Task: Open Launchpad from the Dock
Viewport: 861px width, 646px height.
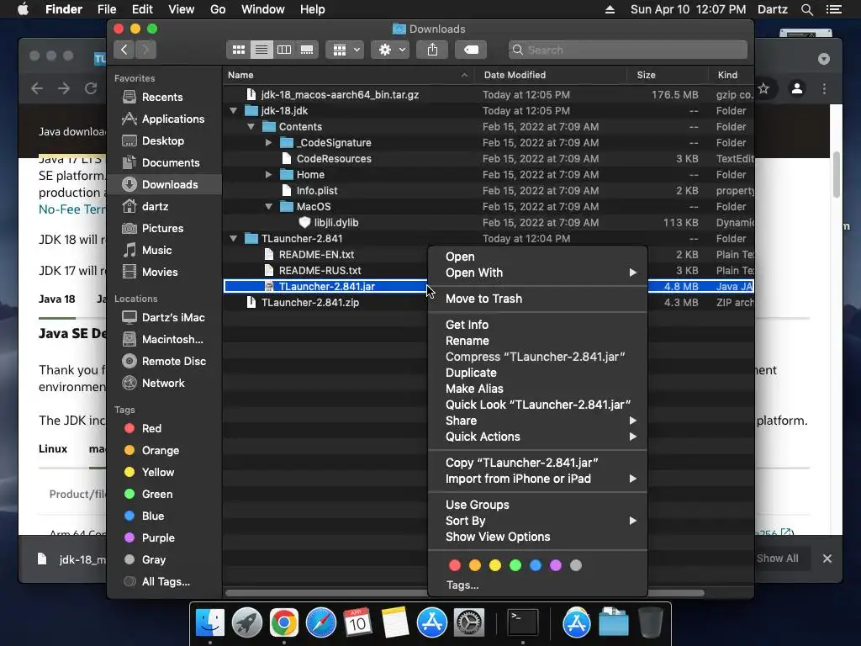Action: pyautogui.click(x=246, y=623)
